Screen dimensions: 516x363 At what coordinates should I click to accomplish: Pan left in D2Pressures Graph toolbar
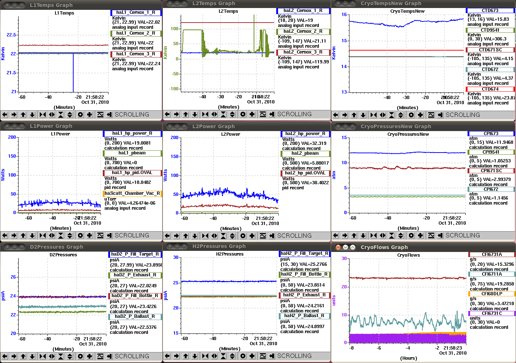[5, 356]
